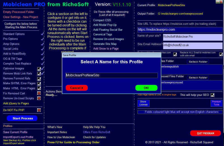Toggle the Make HTML Error Pages checkbox

click(39, 88)
